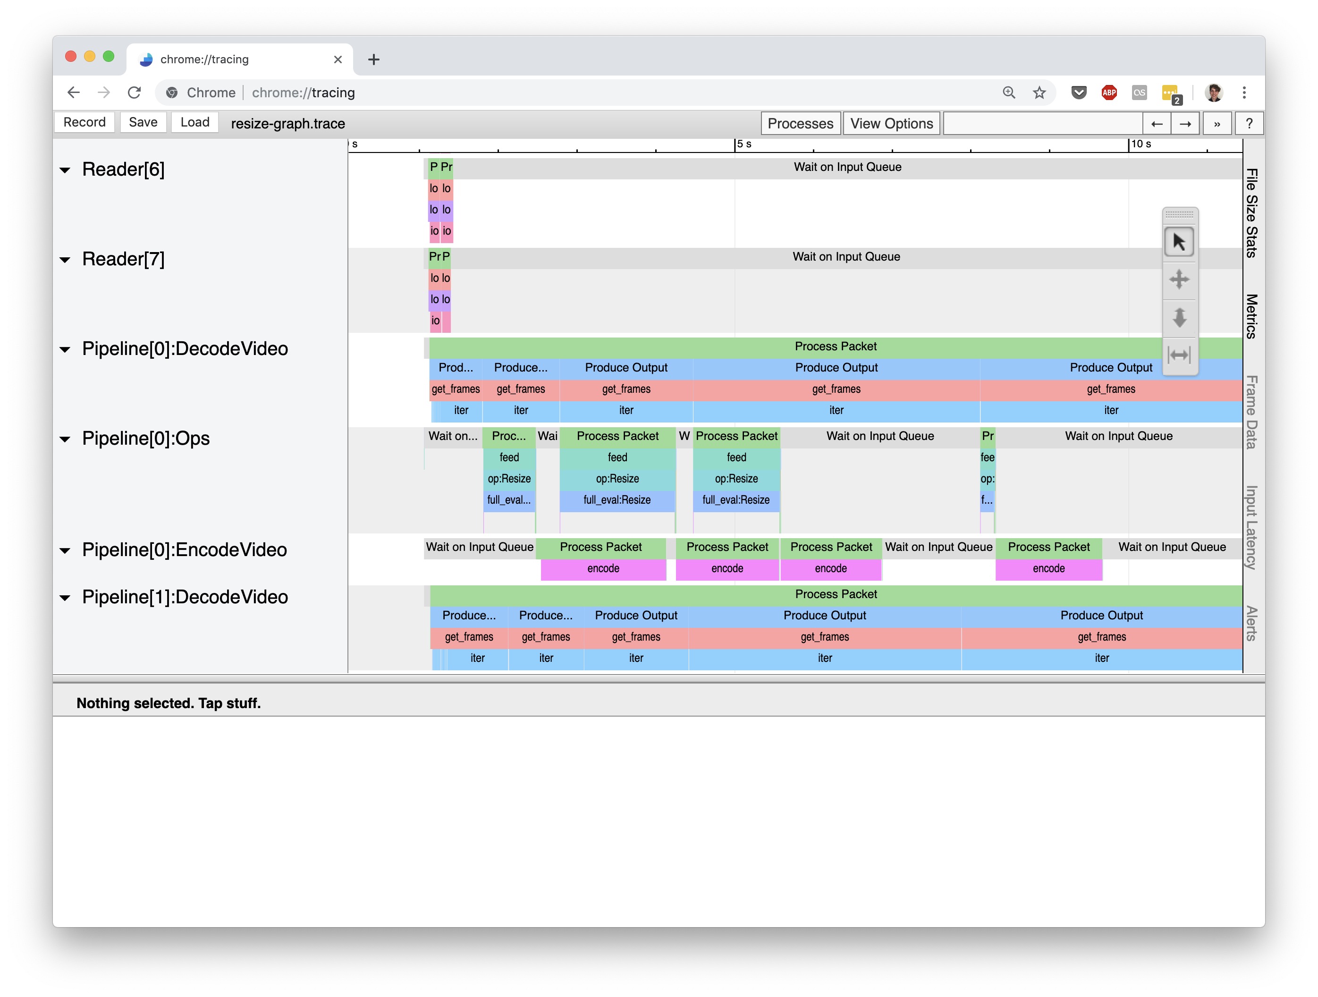Collapse the Reader[6] track
1318x997 pixels.
coord(65,170)
